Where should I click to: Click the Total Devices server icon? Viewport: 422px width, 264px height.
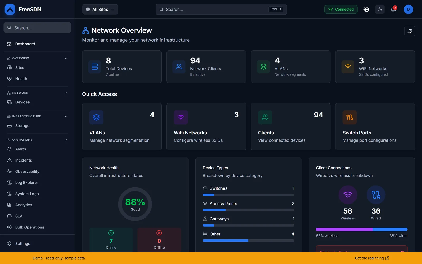[95, 67]
